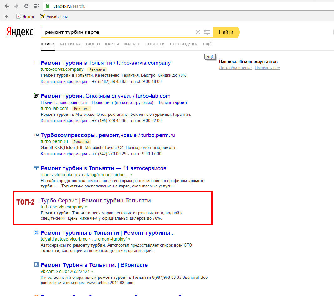
Task: Open Турбокомпрессоры, ремонт, новые result
Action: 108,135
